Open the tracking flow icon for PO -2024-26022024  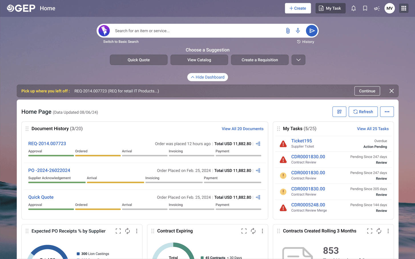(258, 171)
